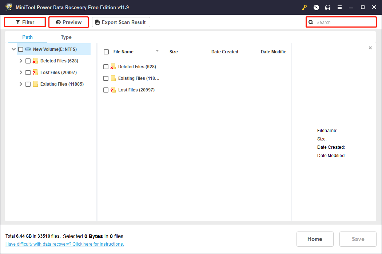382x254 pixels.
Task: Toggle the select-all File Name checkbox
Action: pos(106,52)
